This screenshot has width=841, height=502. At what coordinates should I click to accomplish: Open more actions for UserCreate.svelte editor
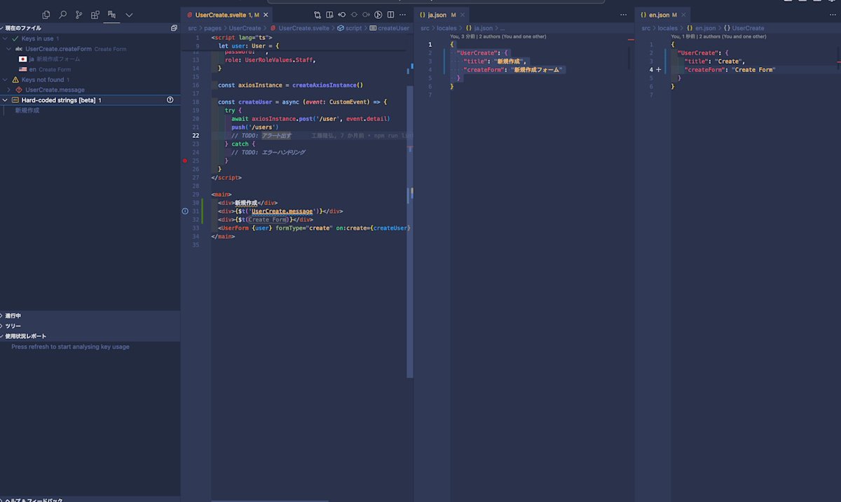[402, 15]
